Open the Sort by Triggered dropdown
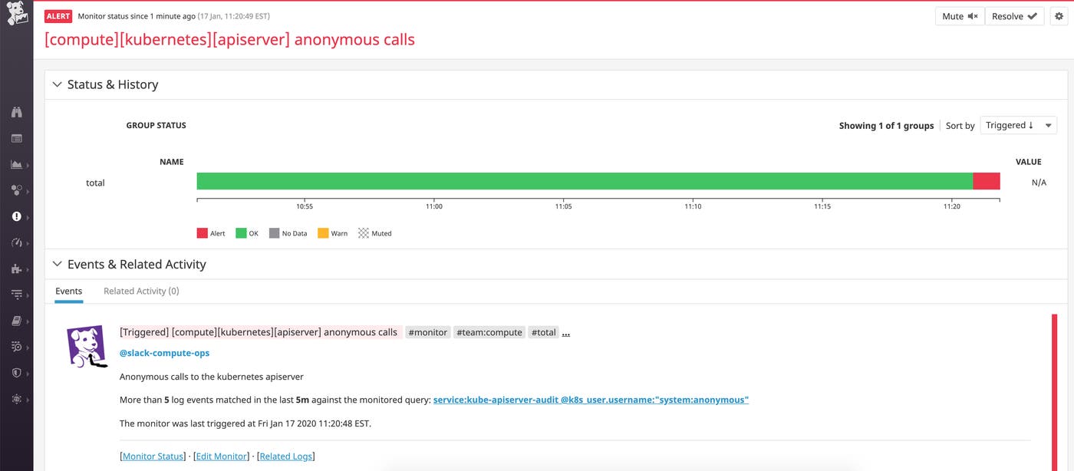 pos(1018,125)
